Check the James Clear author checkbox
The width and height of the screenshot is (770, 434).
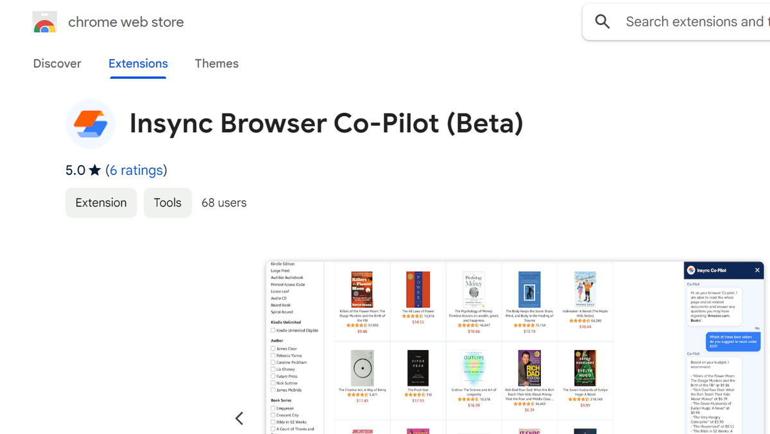(273, 349)
